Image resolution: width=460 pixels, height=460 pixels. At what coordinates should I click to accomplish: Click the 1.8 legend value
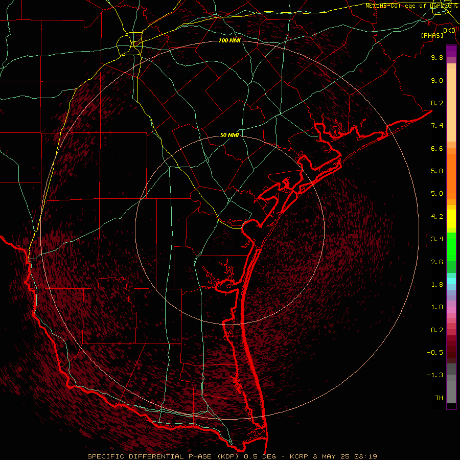437,285
